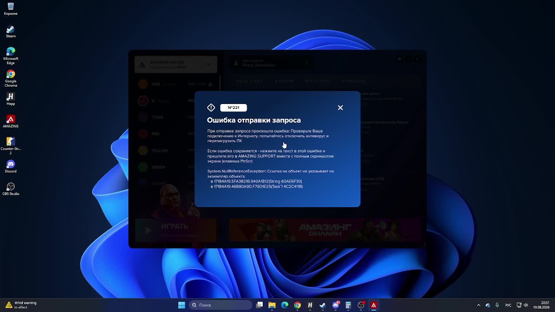This screenshot has height=312, width=555.
Task: Open the Steam desktop shortcut
Action: [10, 32]
